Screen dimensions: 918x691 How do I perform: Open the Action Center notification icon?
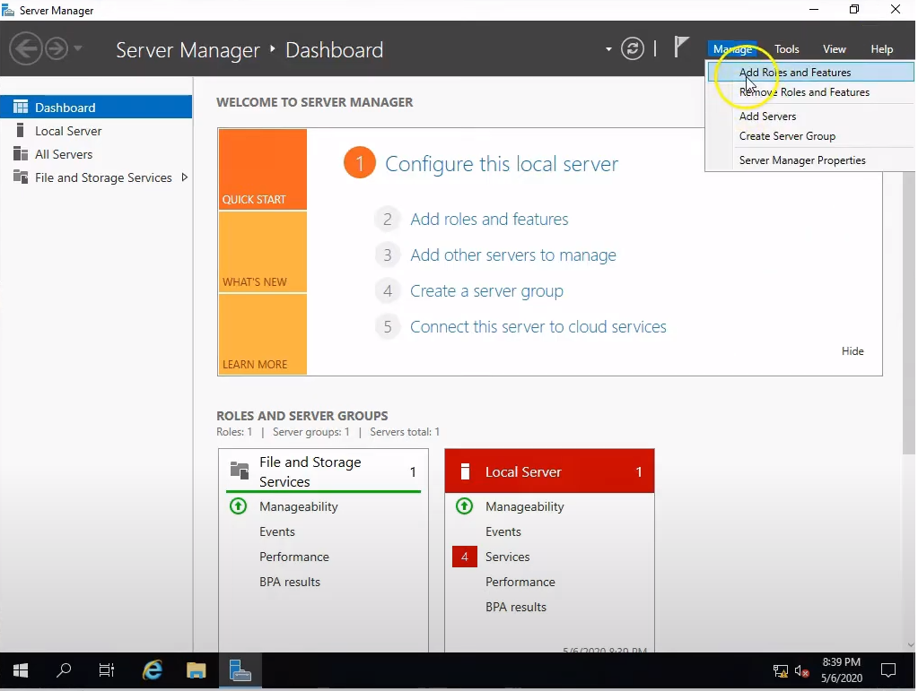[888, 670]
